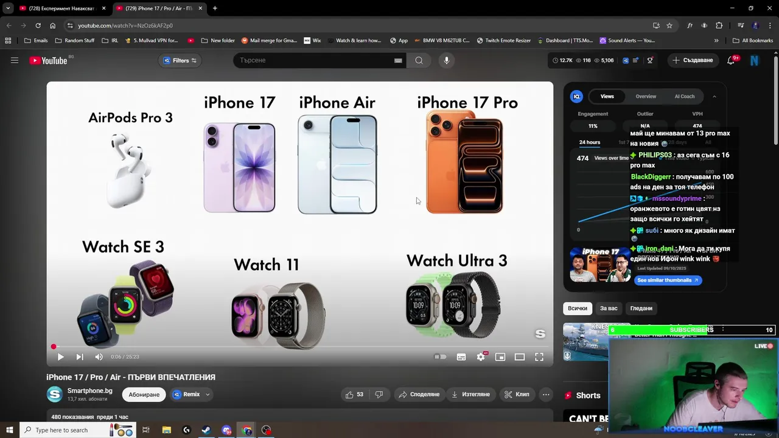The width and height of the screenshot is (779, 438).
Task: Collapse the vidIQ panel chevron
Action: tap(714, 96)
